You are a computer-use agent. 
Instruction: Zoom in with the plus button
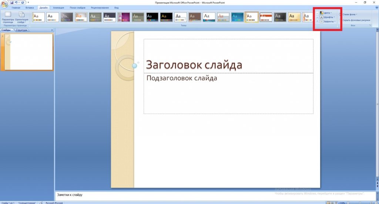coord(372,203)
